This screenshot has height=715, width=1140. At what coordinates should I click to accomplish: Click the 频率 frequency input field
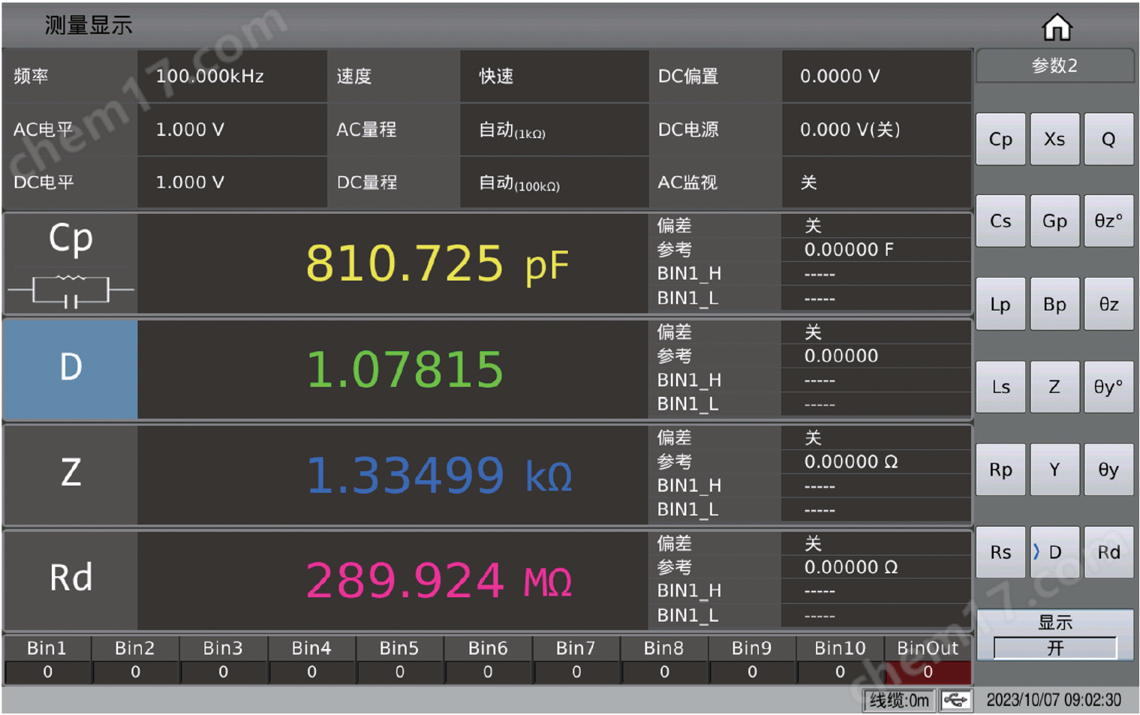232,76
